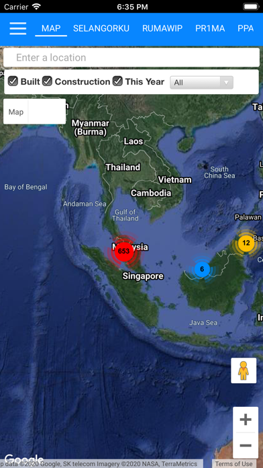The width and height of the screenshot is (263, 468).
Task: Tap the Google logo
Action: (24, 459)
